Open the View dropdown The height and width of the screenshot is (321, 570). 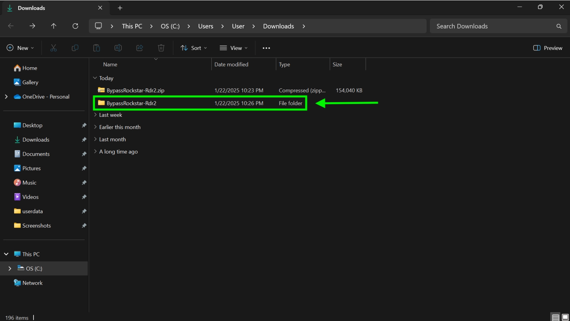(x=234, y=48)
